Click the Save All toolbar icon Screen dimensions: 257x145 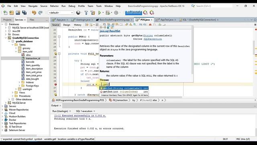click(24, 12)
